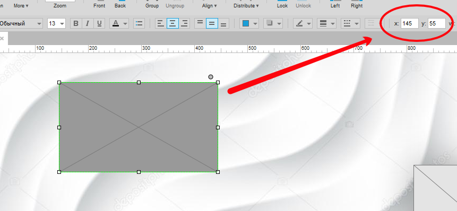Align text to the top

[200, 23]
